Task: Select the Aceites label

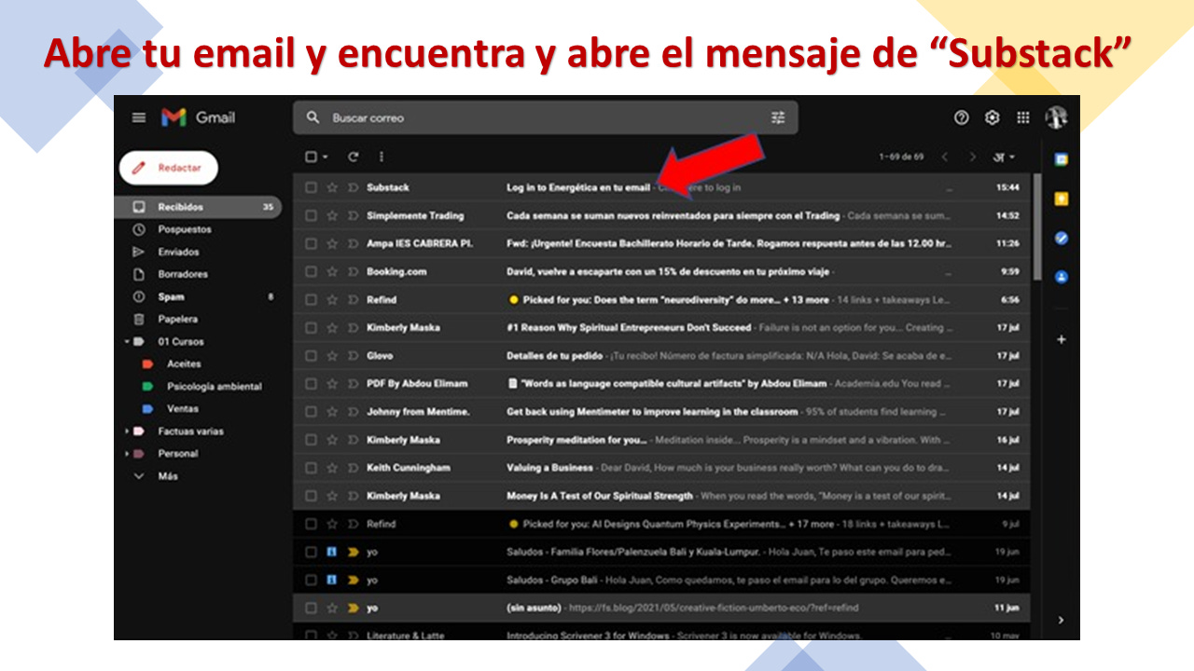Action: [x=184, y=363]
